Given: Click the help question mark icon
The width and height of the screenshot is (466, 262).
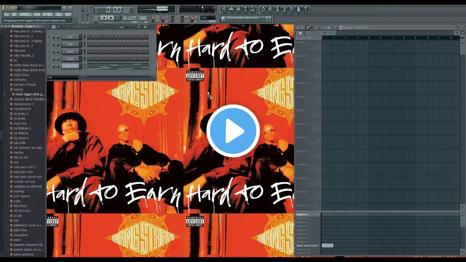Looking at the screenshot, I should tap(305, 9).
